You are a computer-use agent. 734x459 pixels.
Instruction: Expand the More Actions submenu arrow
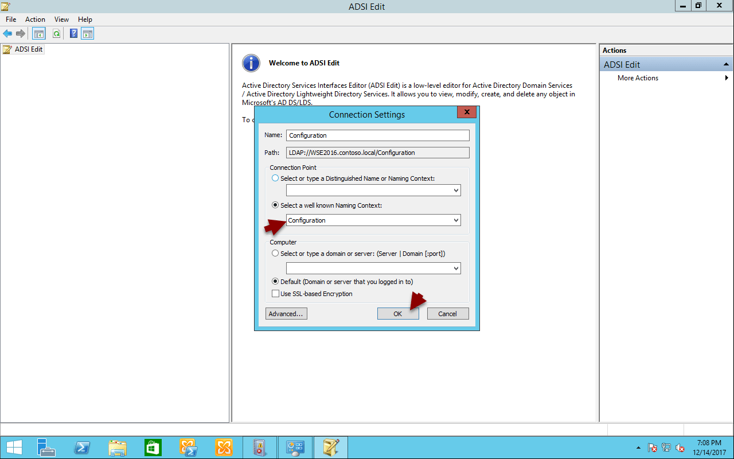click(x=727, y=78)
